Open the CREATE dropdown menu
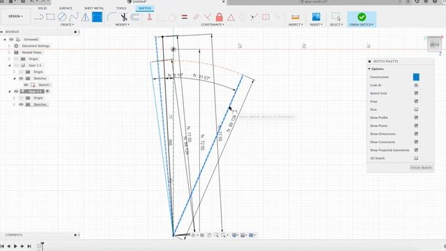This screenshot has width=446, height=251. coord(67,25)
